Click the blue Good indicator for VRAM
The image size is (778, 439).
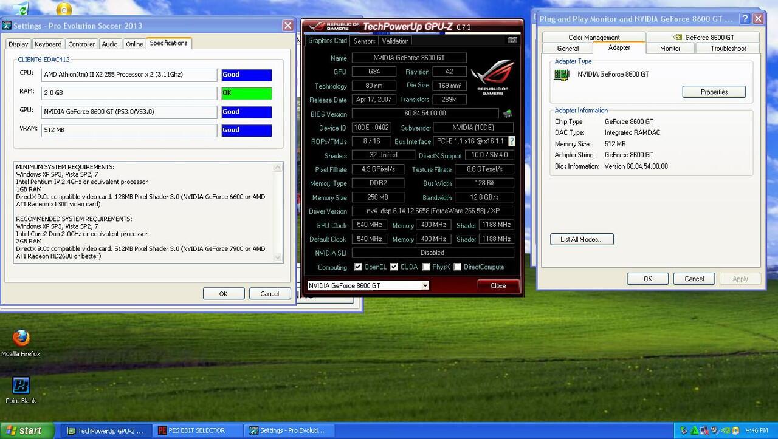(x=247, y=131)
